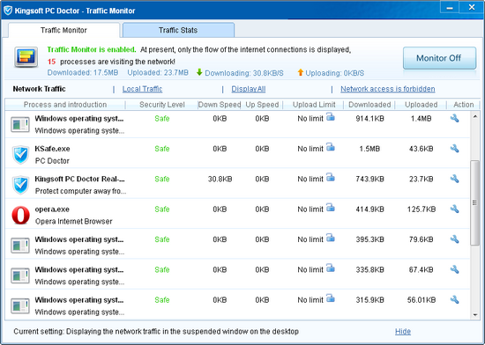Sort by Process and introduction column

[65, 105]
